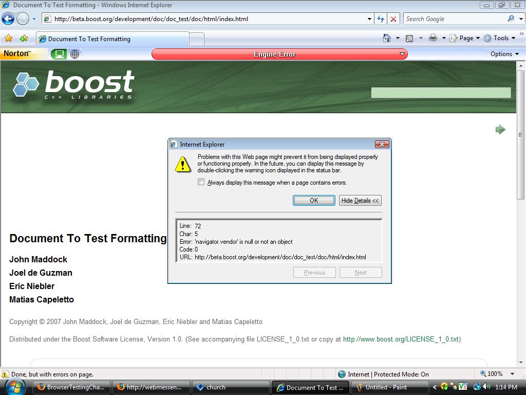The image size is (526, 395).
Task: Go back with the browser Back arrow
Action: pos(8,19)
